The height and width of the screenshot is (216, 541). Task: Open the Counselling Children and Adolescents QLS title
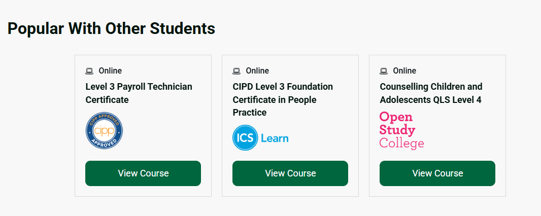coord(430,93)
